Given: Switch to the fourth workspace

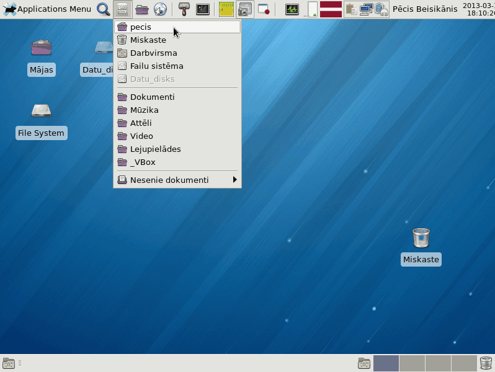Looking at the screenshot, I should (464, 363).
